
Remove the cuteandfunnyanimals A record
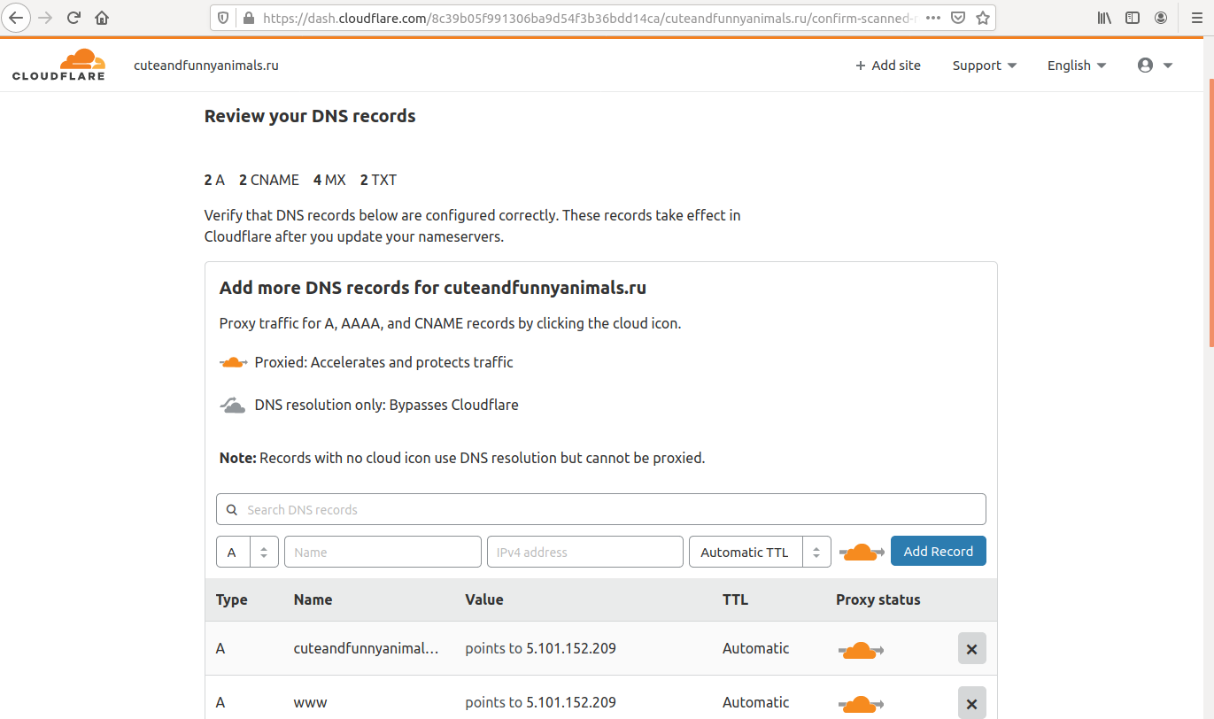click(971, 649)
